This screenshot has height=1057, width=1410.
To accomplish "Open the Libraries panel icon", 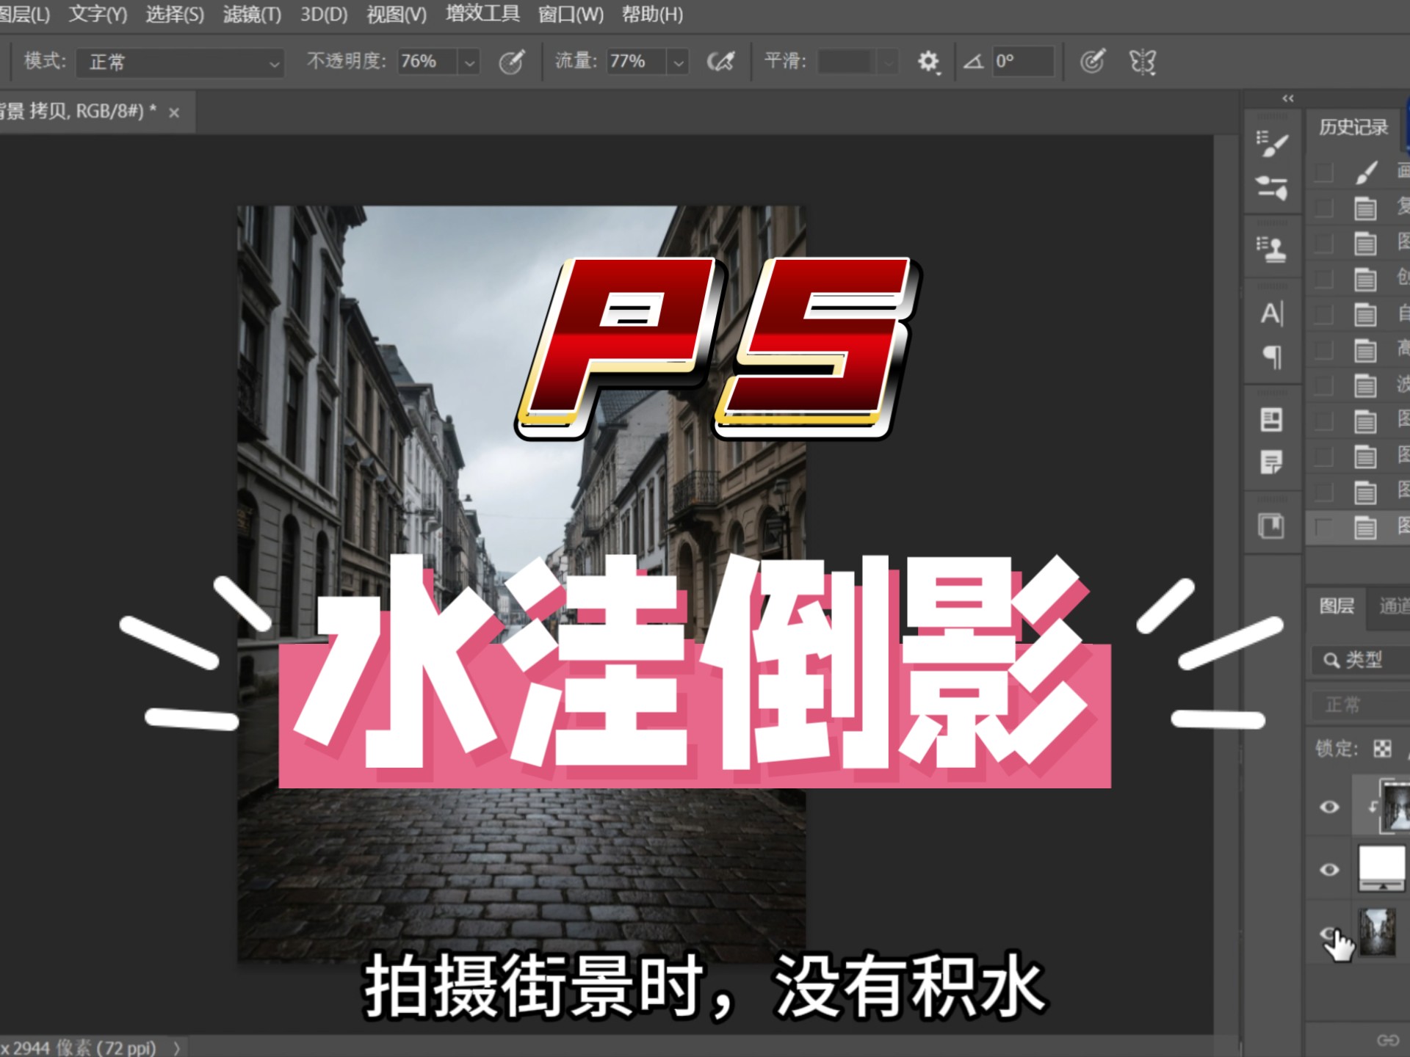I will coord(1272,526).
